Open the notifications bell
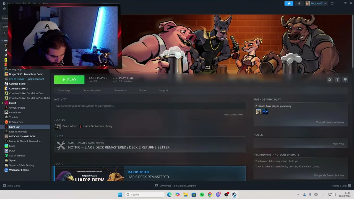Image resolution: width=354 pixels, height=199 pixels. point(299,3)
